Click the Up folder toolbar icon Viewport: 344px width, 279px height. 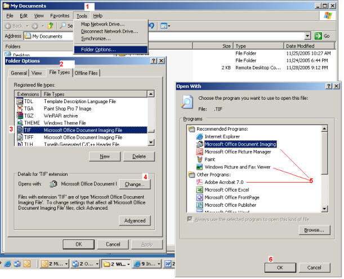pos(51,26)
